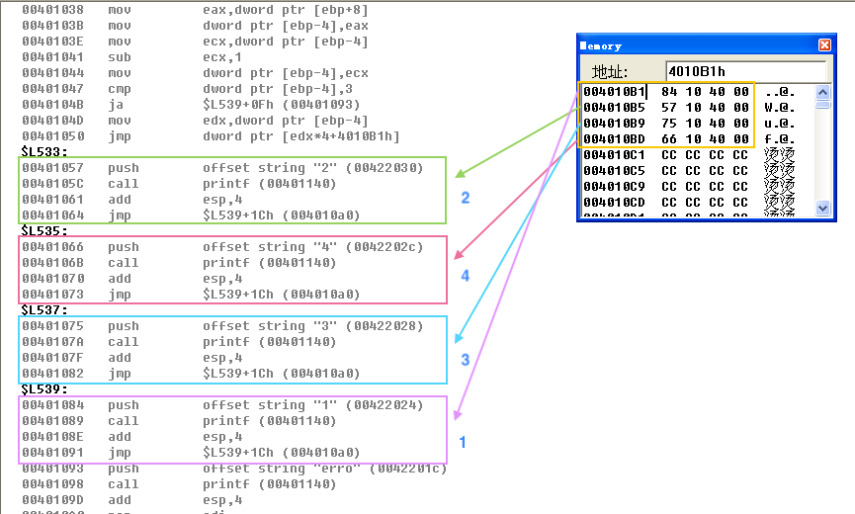Select memory row address 004010C5
The width and height of the screenshot is (855, 514).
(614, 171)
